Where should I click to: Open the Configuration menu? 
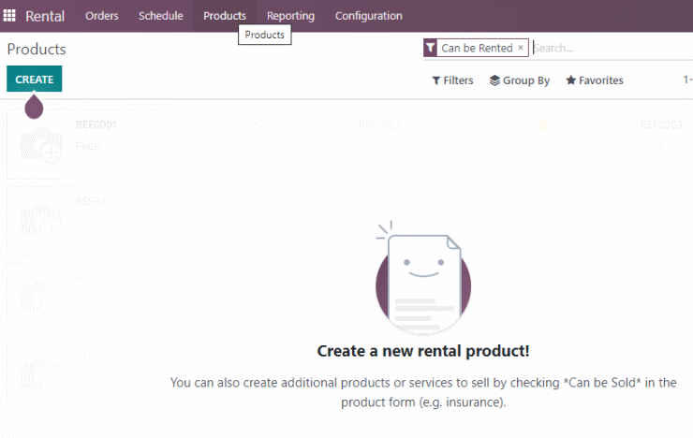(x=369, y=16)
